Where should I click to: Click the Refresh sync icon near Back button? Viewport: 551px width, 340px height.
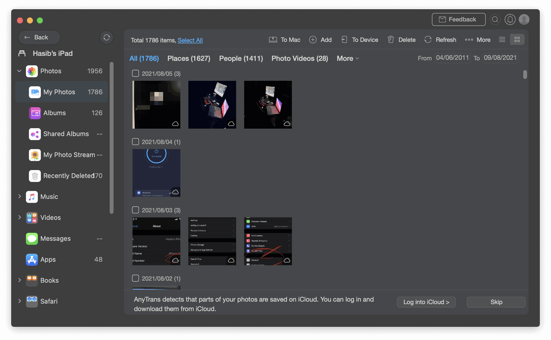click(106, 37)
